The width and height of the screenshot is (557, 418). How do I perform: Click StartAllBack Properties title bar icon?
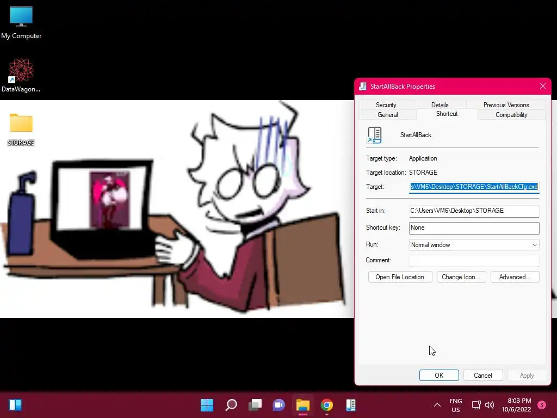click(363, 87)
